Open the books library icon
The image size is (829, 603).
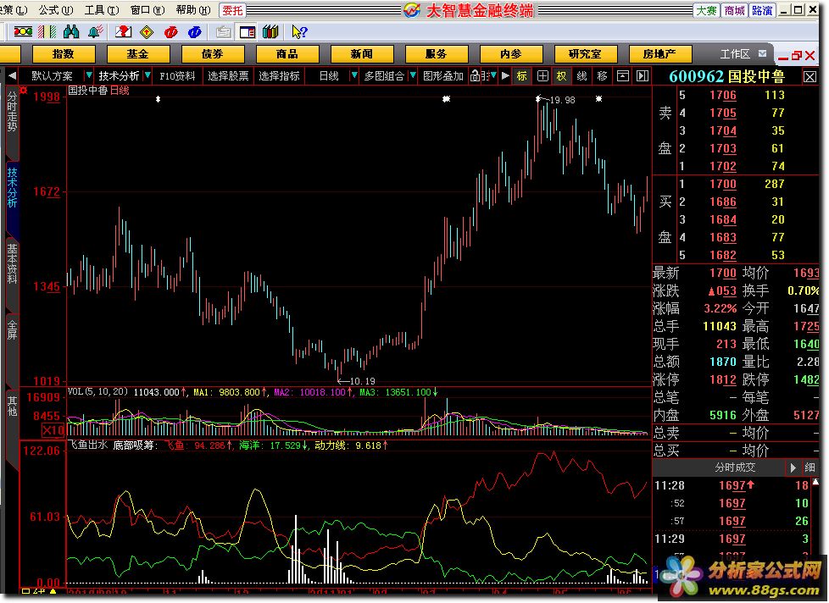[270, 31]
